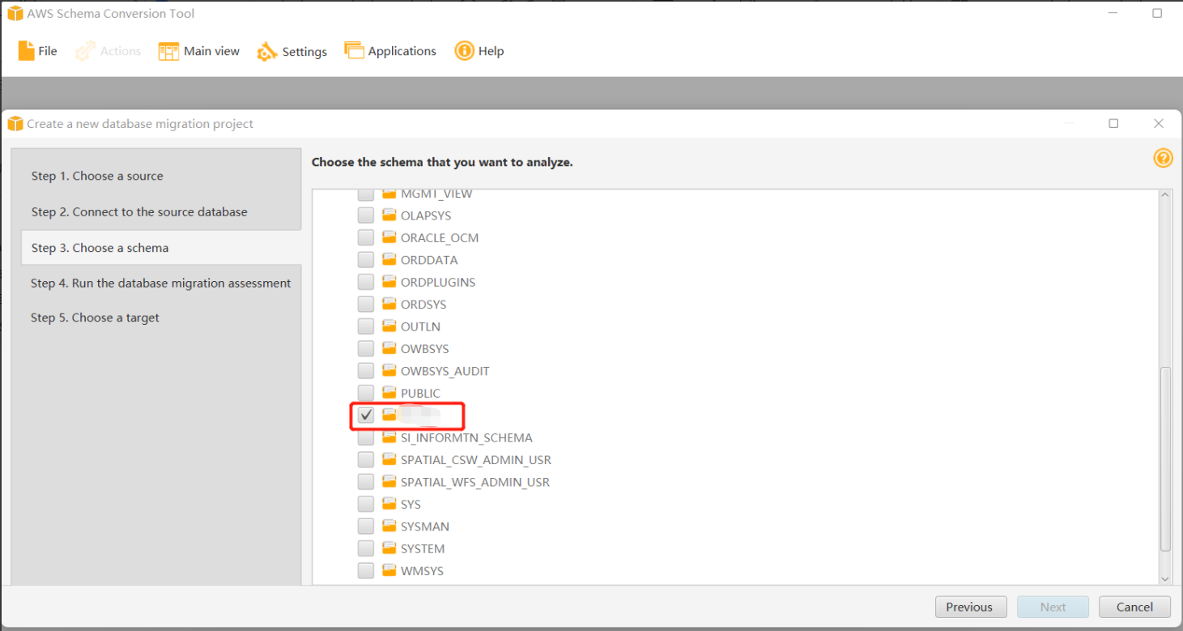Click the Help info icon
Image resolution: width=1183 pixels, height=631 pixels.
(464, 51)
